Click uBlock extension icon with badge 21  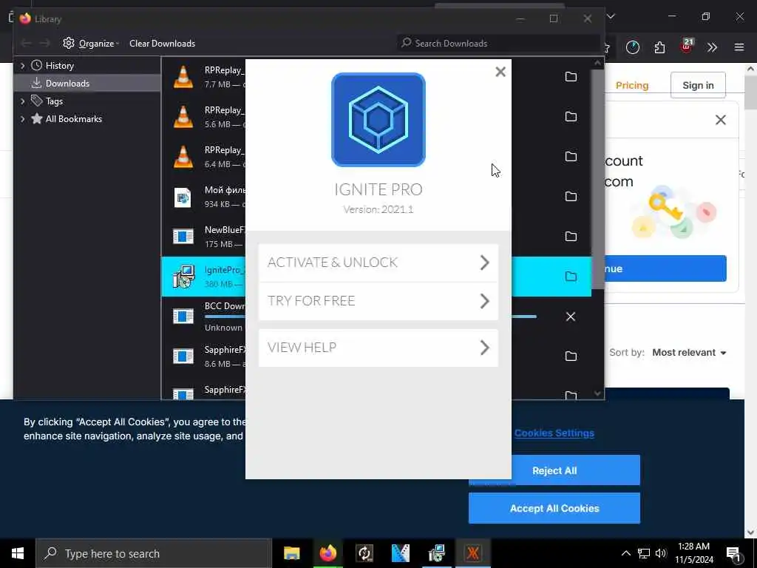click(x=687, y=46)
